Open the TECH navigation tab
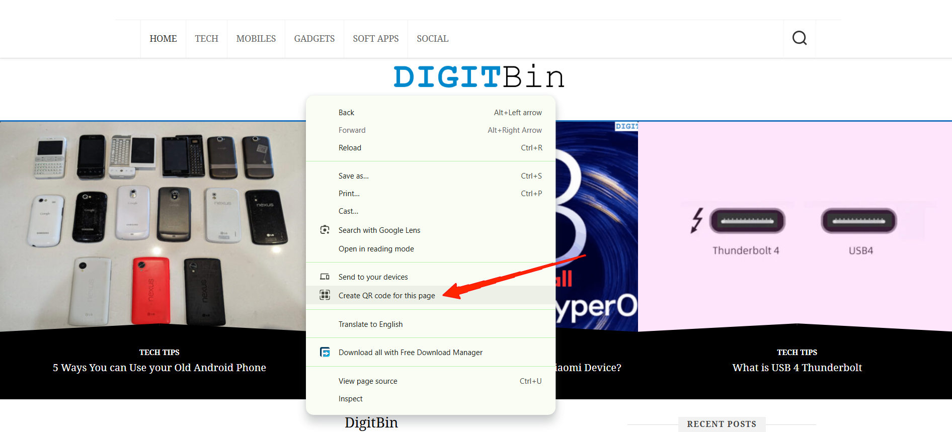 click(206, 39)
